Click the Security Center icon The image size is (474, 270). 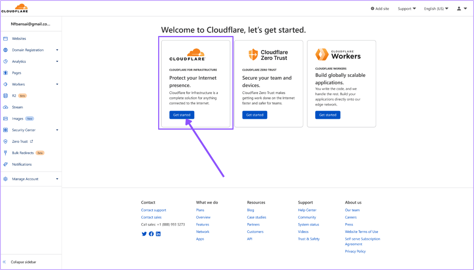pos(5,130)
